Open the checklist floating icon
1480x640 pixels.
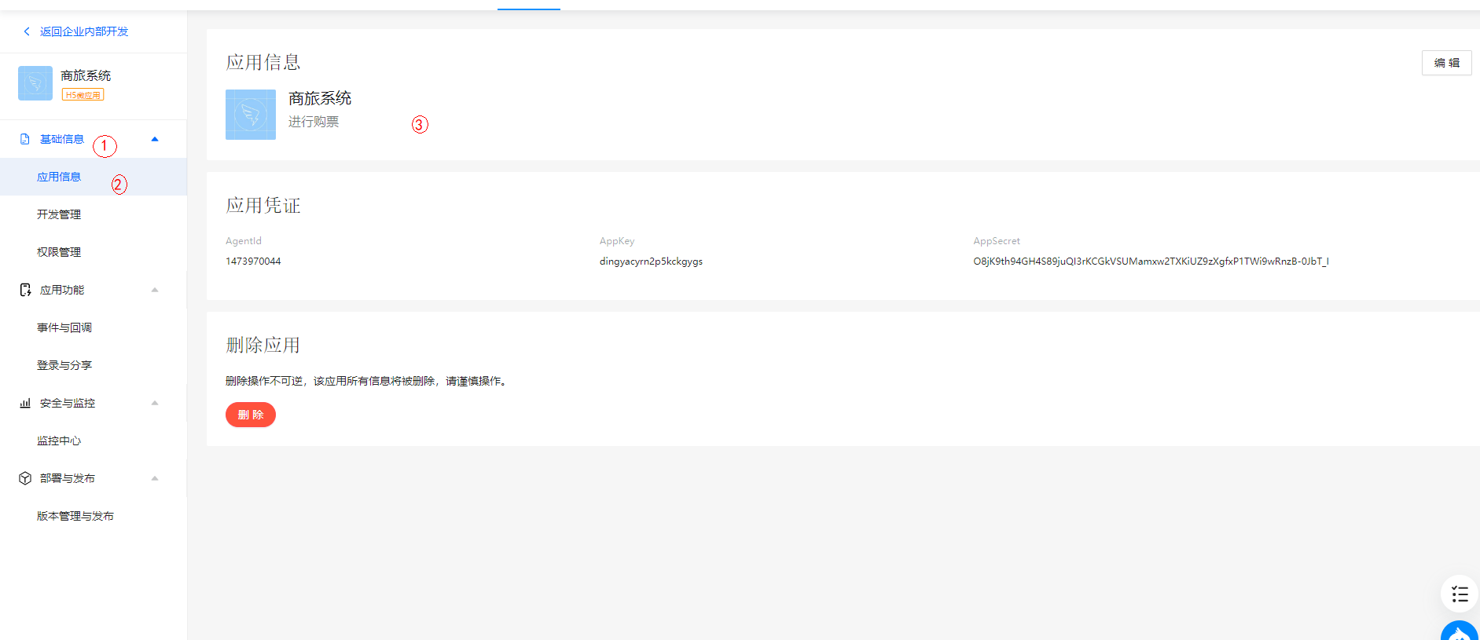(x=1459, y=594)
